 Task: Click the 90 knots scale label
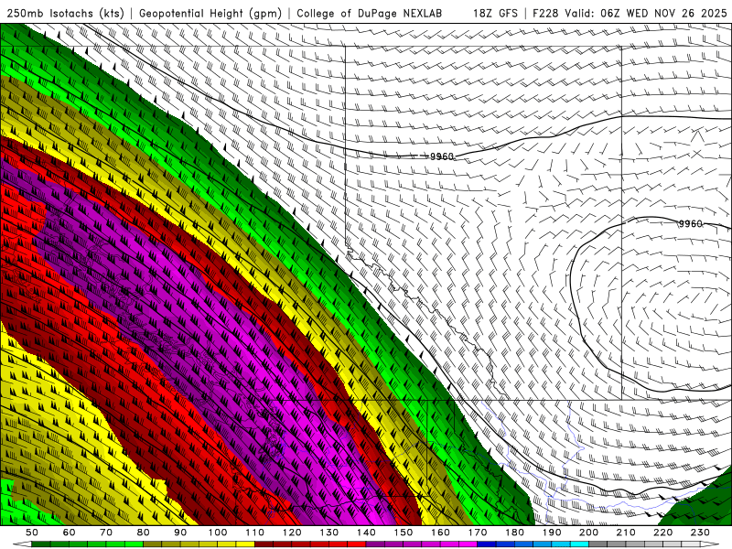click(180, 533)
